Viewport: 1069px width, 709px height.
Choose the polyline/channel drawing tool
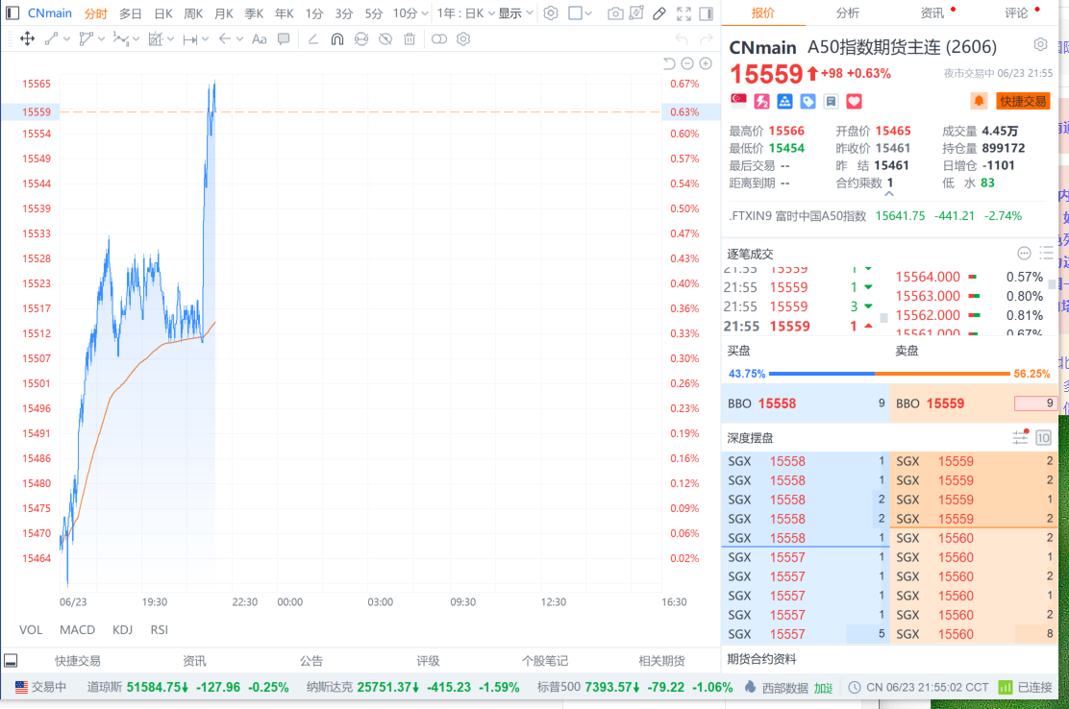(x=86, y=38)
